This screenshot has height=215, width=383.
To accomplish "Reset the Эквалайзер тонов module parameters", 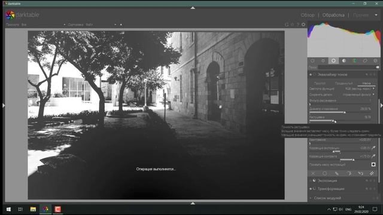I will click(x=370, y=74).
